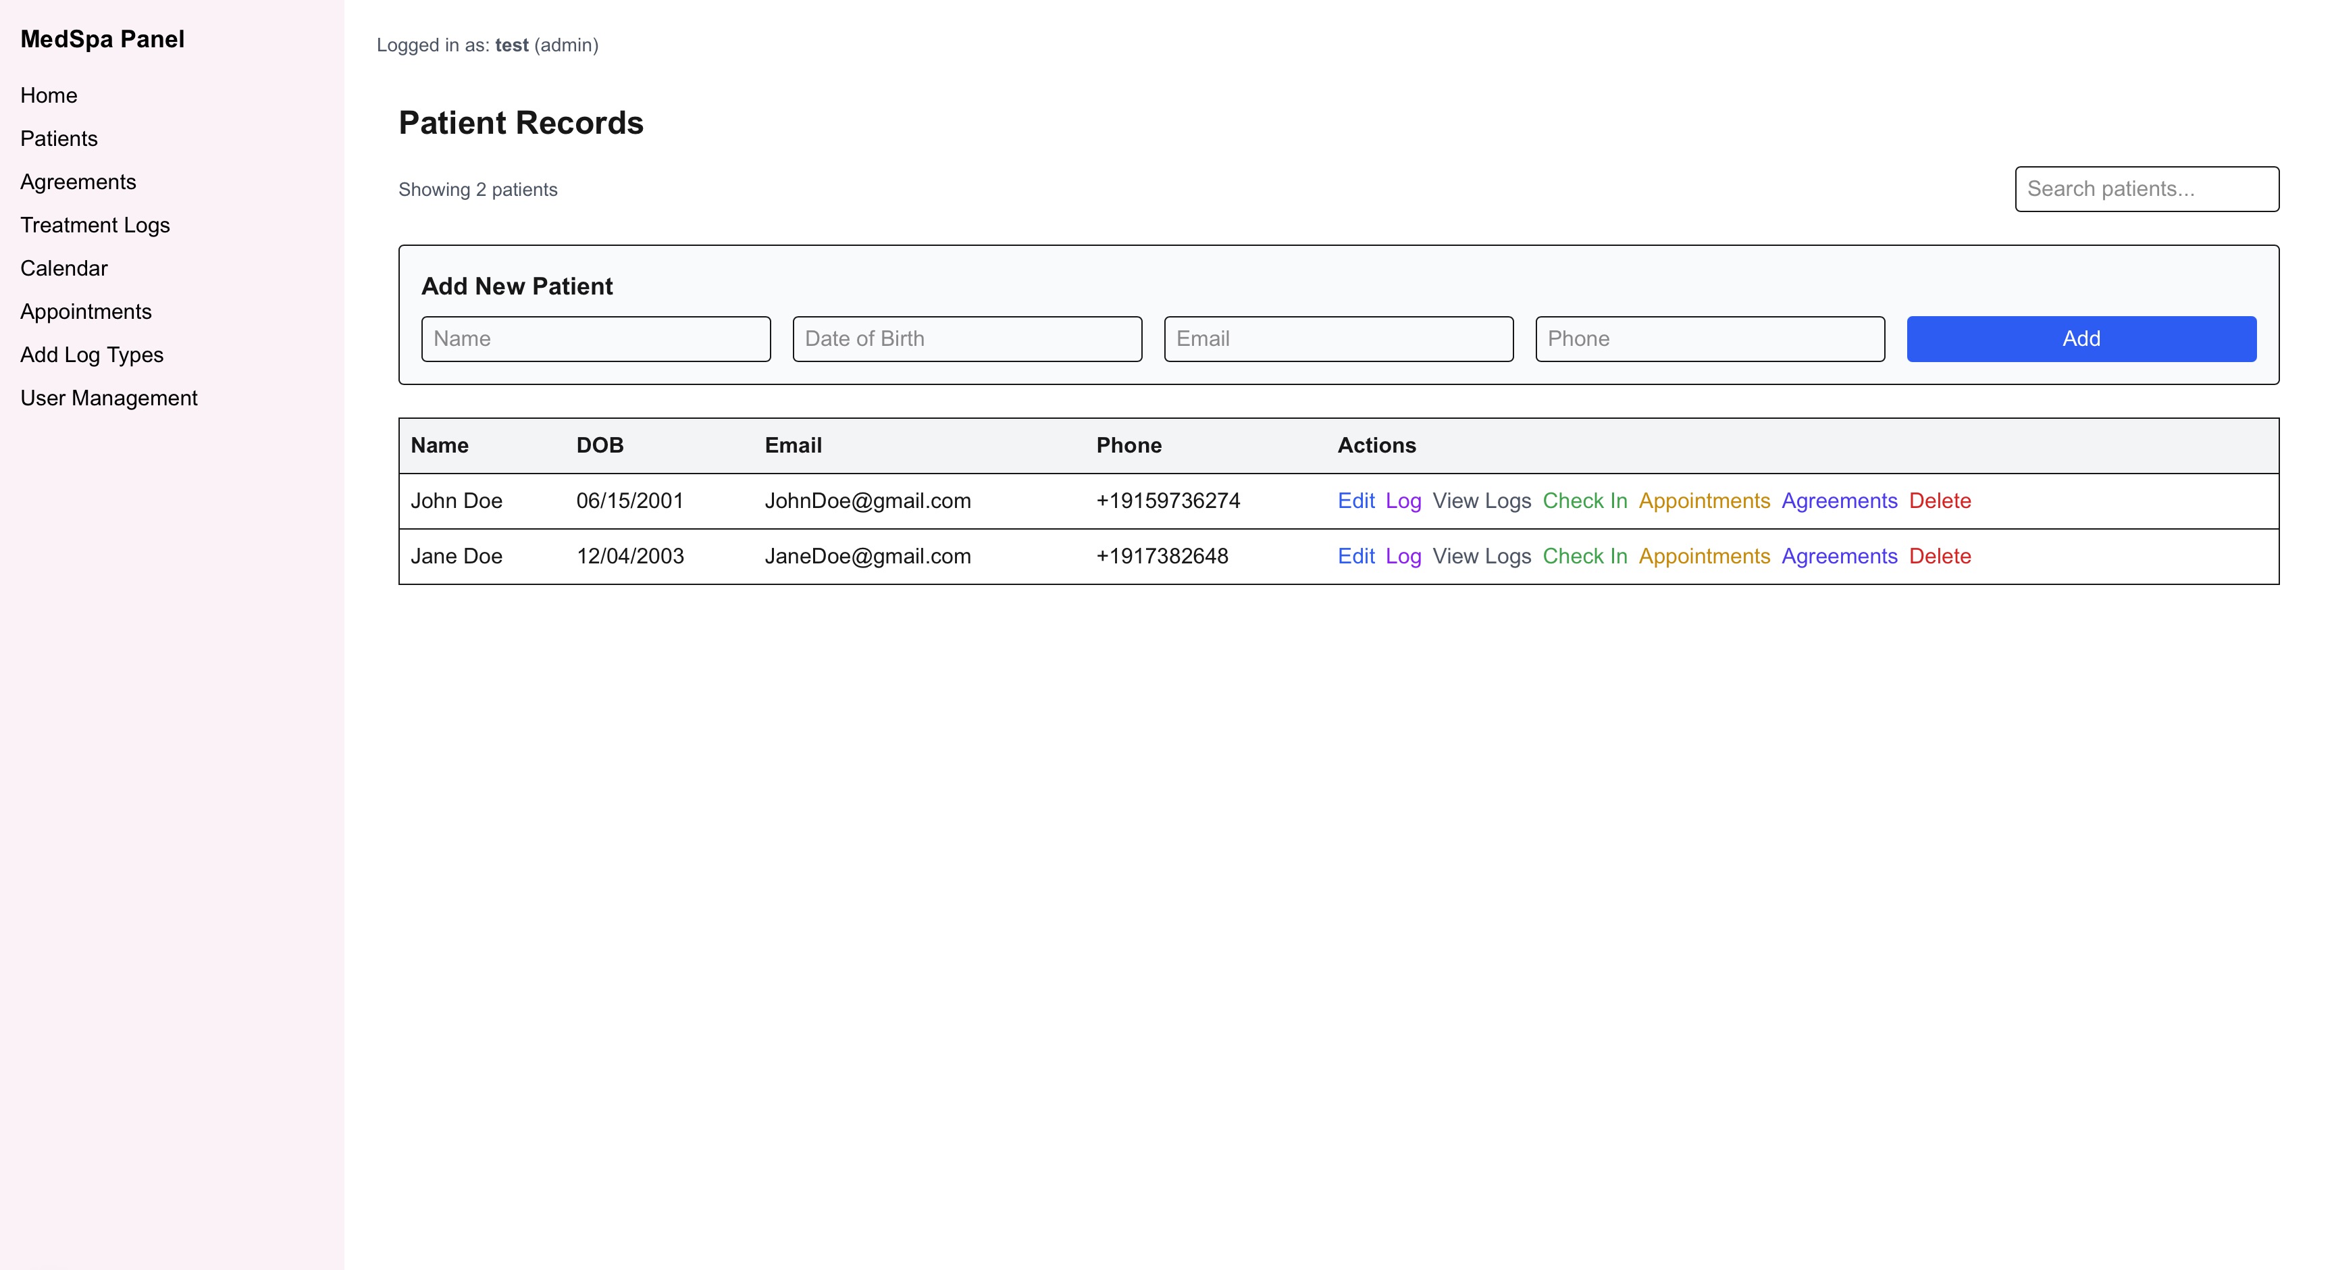Navigate to Treatment Logs
This screenshot has height=1270, width=2334.
(x=95, y=225)
